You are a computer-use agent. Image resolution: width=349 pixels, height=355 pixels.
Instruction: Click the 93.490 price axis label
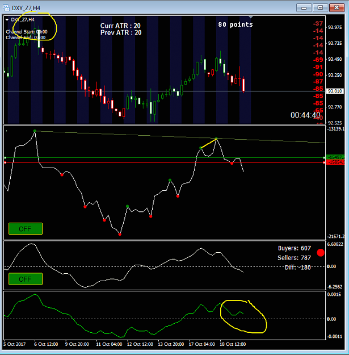click(x=335, y=59)
